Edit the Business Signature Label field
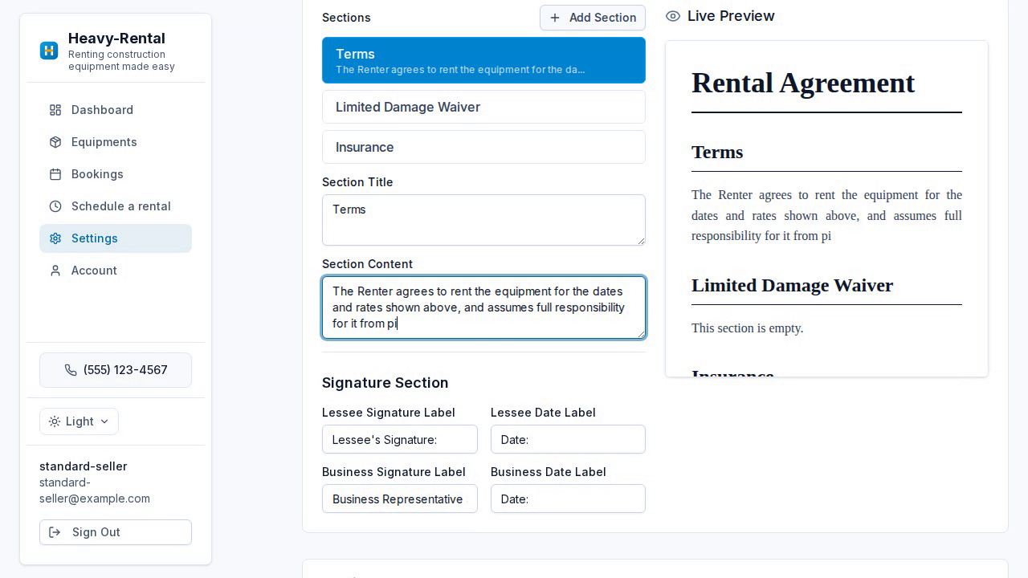Viewport: 1028px width, 578px height. coord(400,499)
